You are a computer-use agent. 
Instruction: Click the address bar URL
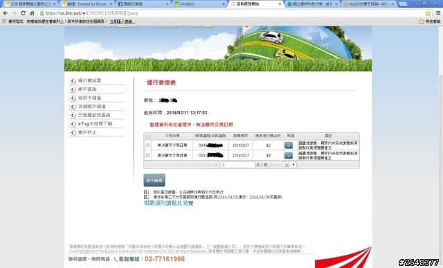click(92, 13)
